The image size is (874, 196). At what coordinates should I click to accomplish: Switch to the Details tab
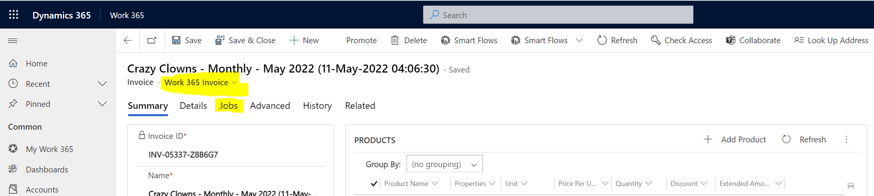click(x=193, y=106)
